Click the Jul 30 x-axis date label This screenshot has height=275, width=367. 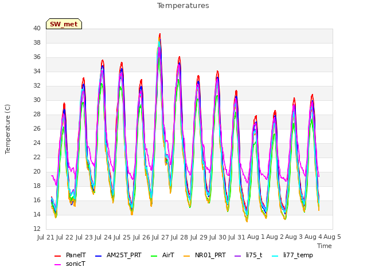pos(218,237)
